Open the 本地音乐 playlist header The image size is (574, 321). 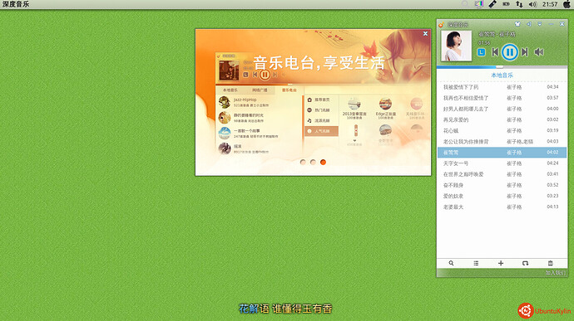(502, 75)
